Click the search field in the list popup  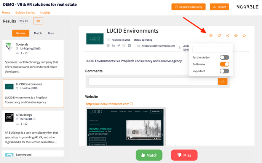point(211,49)
